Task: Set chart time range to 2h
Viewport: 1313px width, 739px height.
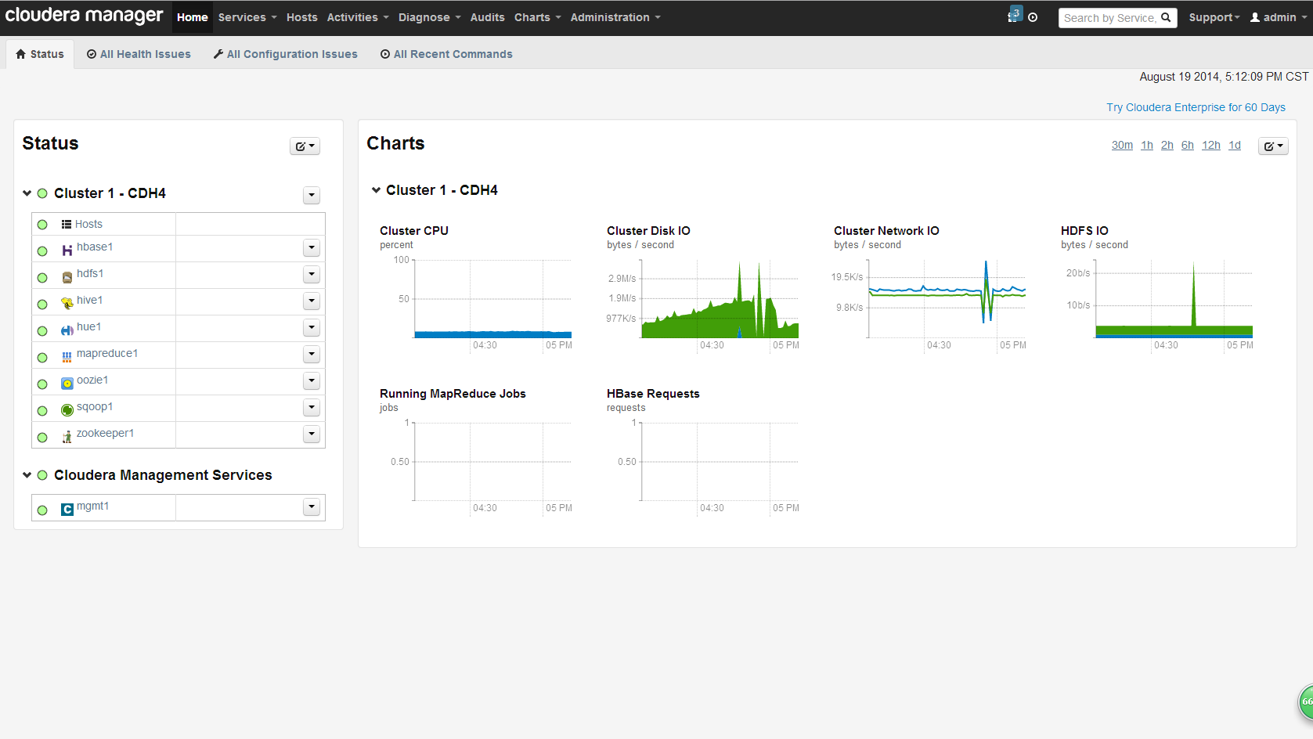Action: [1167, 145]
